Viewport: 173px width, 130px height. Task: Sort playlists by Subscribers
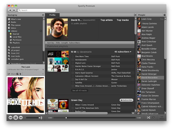(x=75, y=43)
